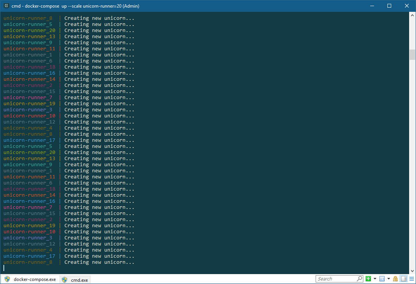Viewport: 416px width, 284px height.
Task: Switch to the docker-compose.exe tab
Action: pos(35,279)
